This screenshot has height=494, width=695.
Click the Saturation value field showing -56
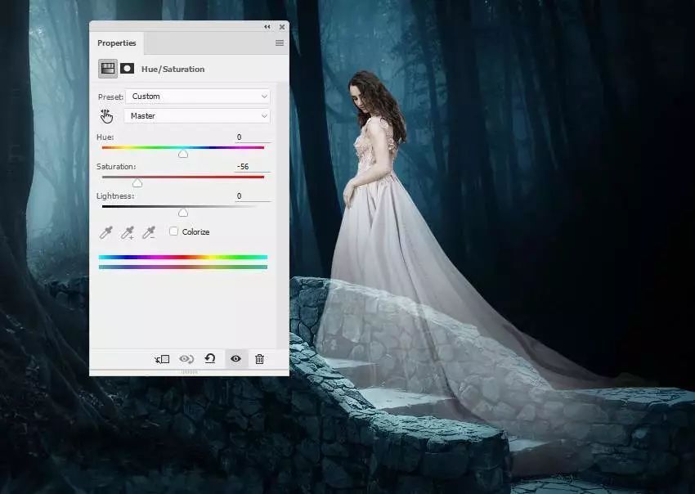[x=253, y=166]
